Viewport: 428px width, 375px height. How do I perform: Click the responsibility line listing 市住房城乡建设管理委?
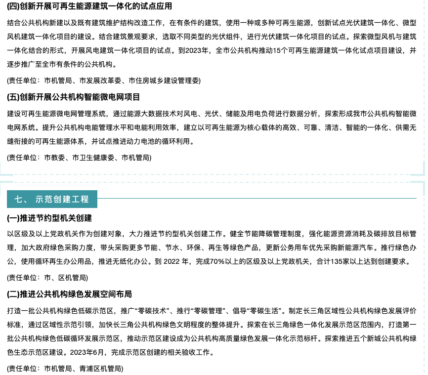[x=104, y=80]
